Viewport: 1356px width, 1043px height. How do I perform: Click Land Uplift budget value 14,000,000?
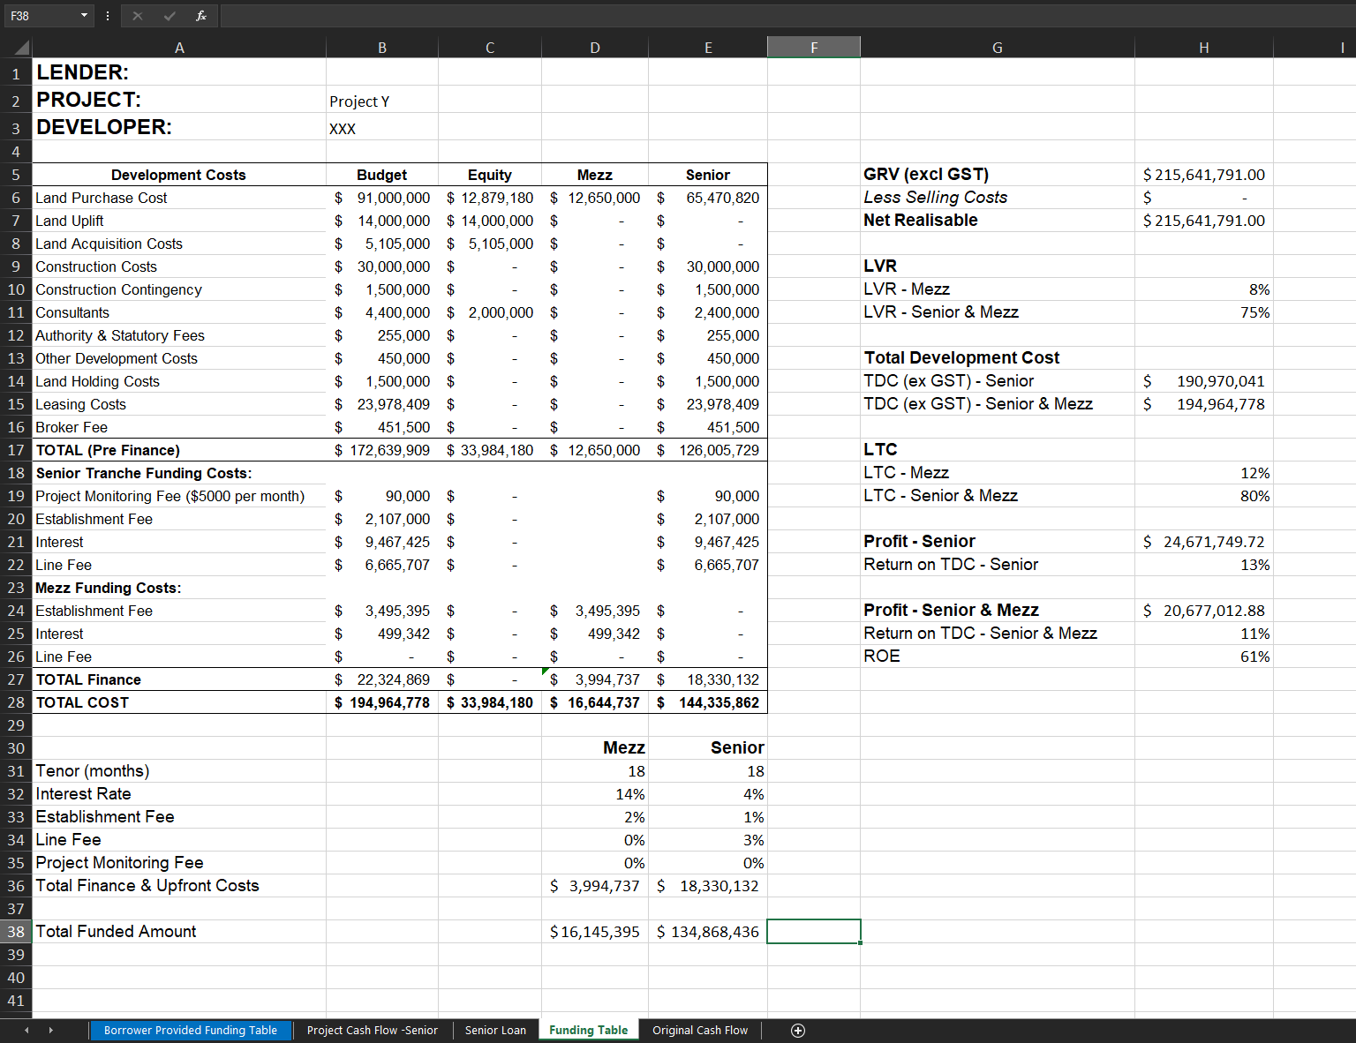pyautogui.click(x=382, y=221)
